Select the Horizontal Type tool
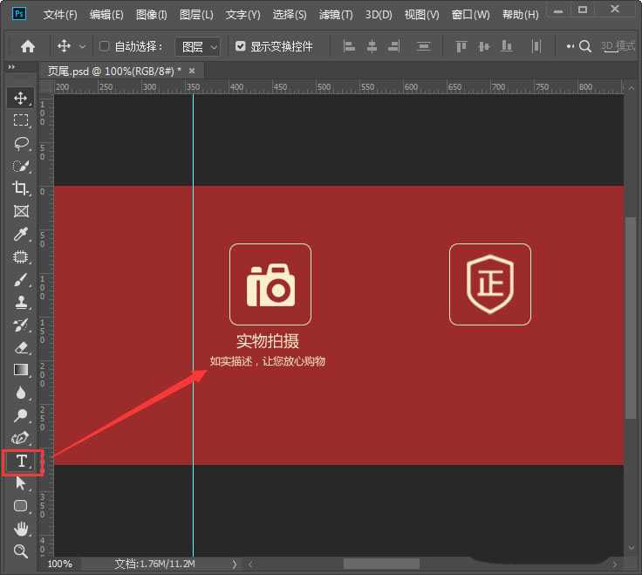The height and width of the screenshot is (575, 642). [22, 461]
